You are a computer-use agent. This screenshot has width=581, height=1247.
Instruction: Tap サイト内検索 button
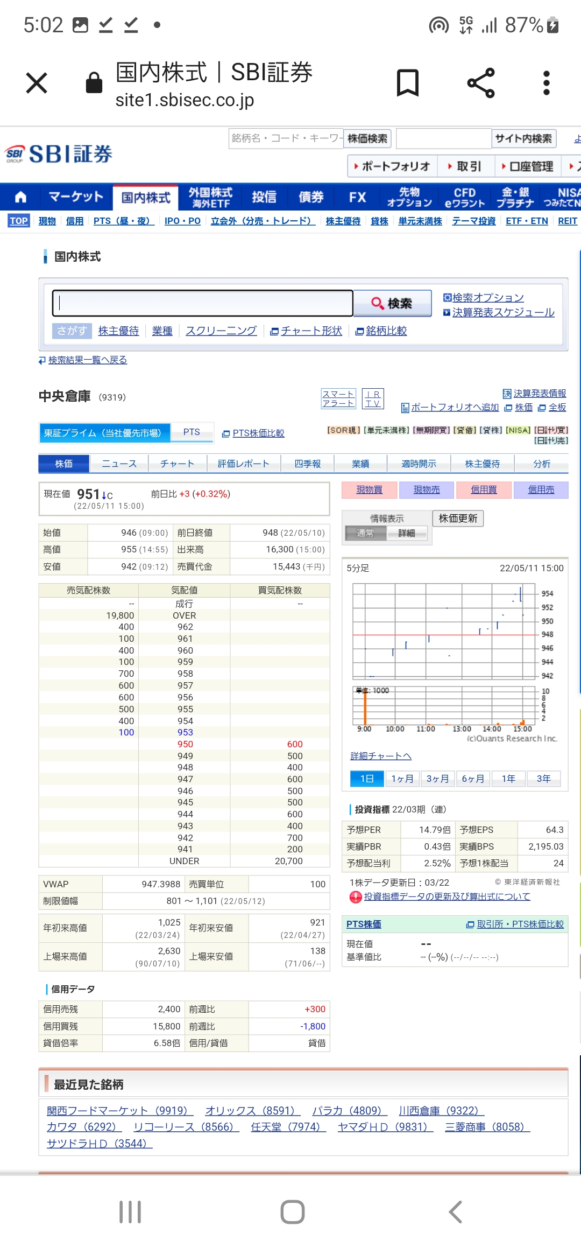524,138
